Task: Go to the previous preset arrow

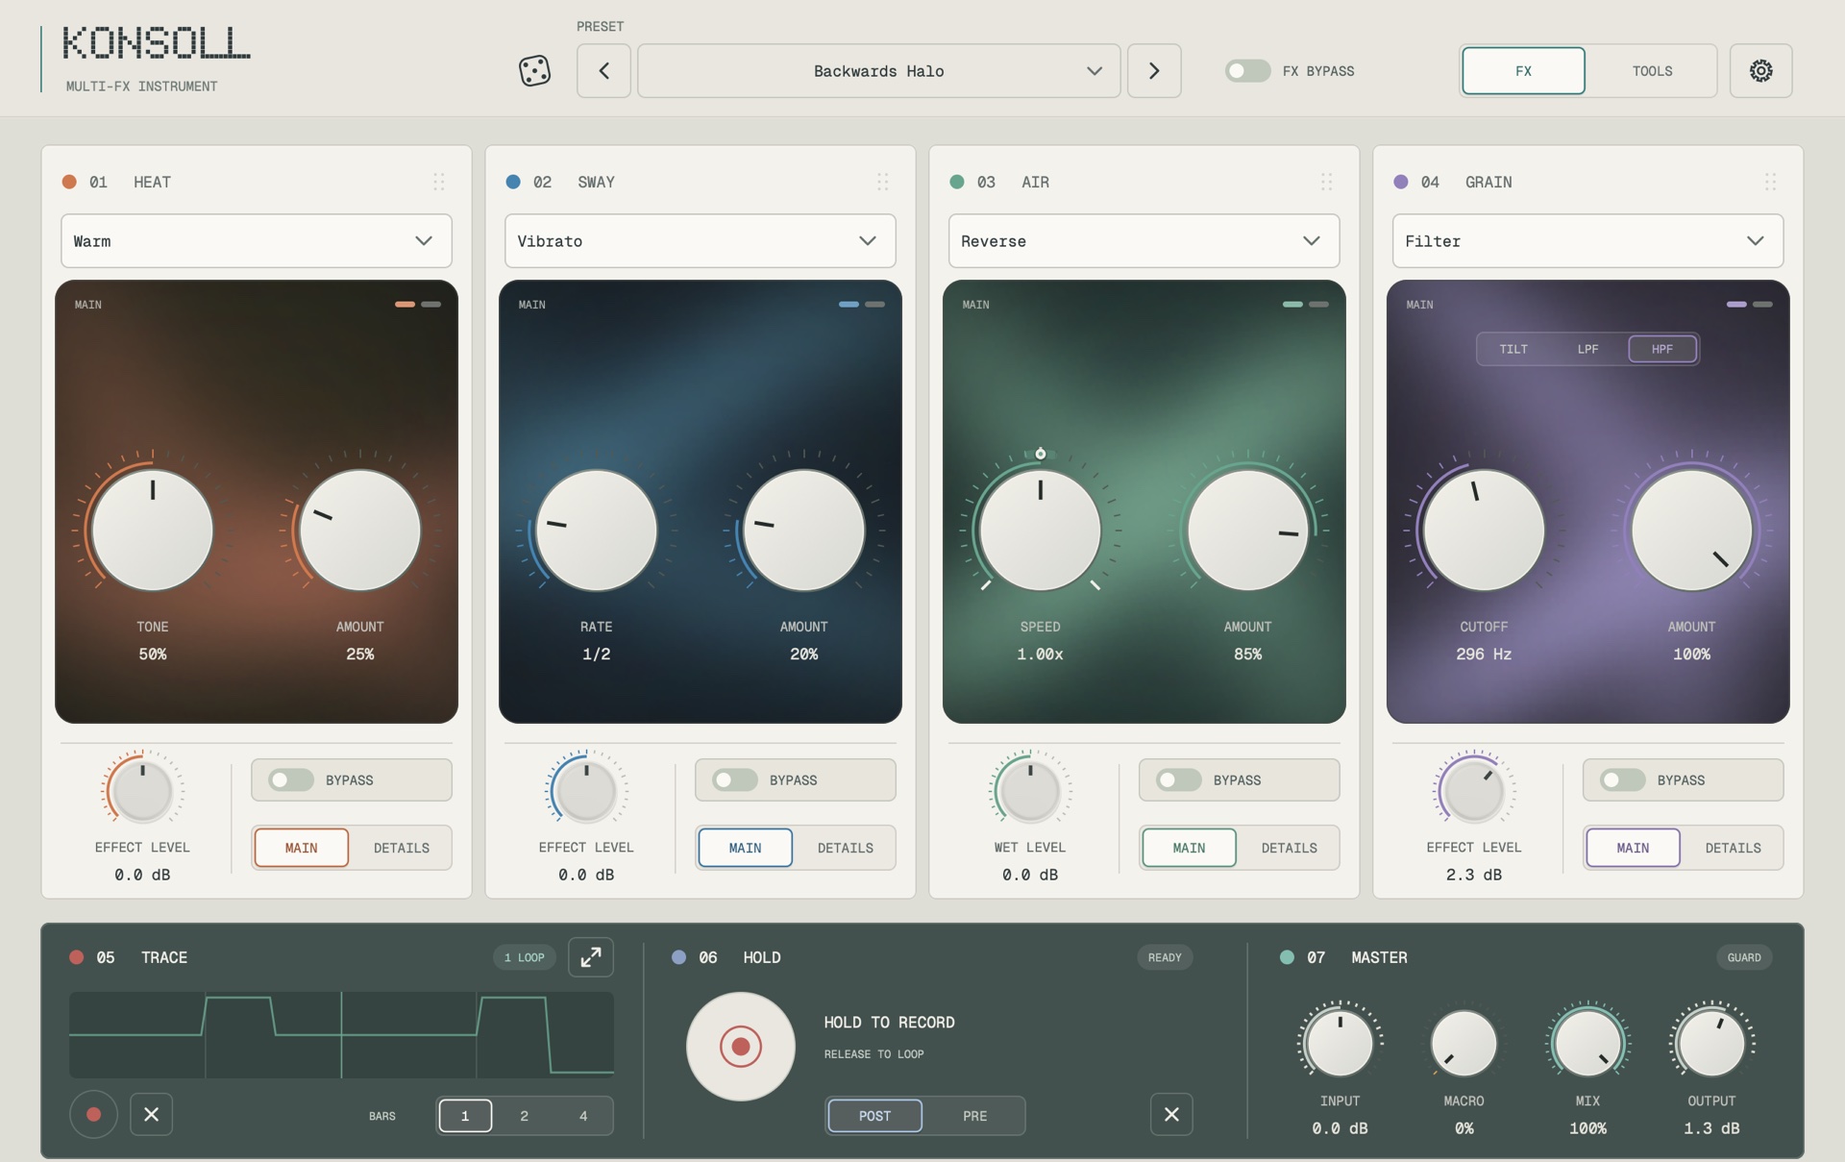Action: 603,70
